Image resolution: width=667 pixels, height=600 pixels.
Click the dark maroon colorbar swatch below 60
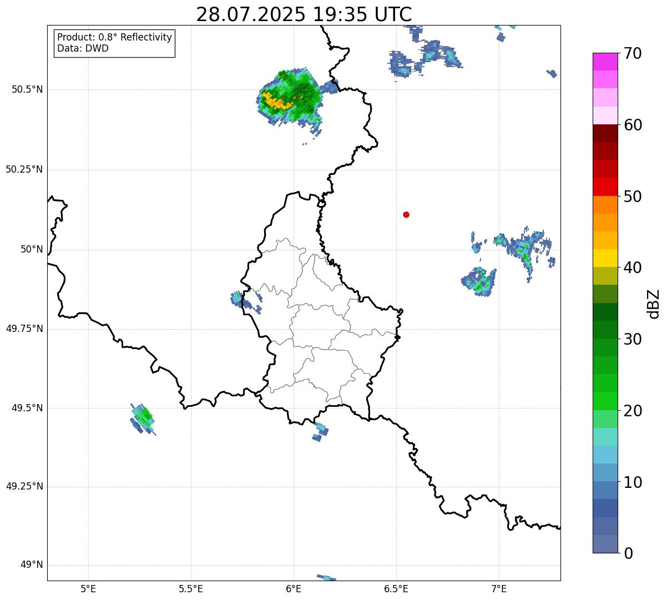(x=605, y=133)
